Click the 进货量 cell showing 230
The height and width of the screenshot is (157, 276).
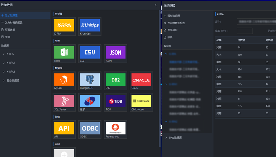point(239,55)
